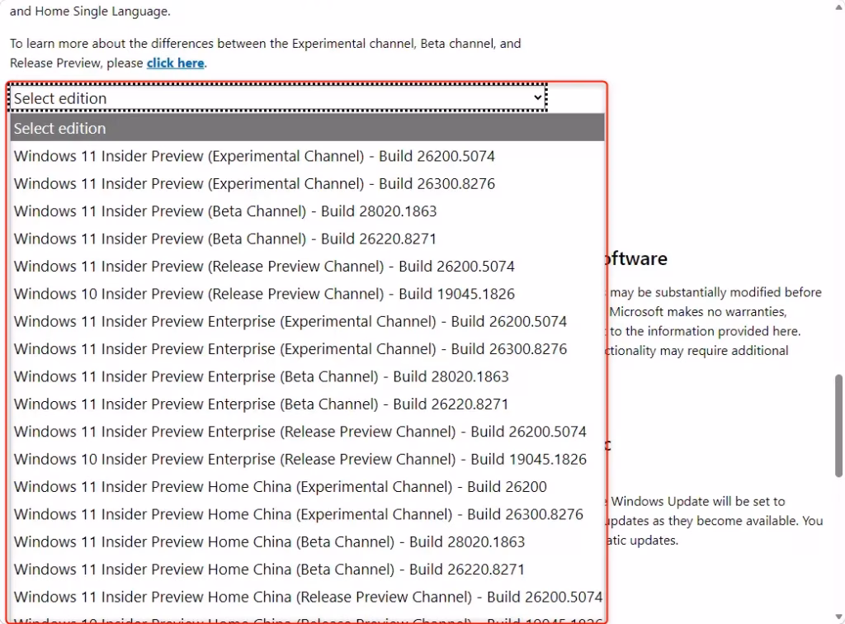Choose the highlighted 'Select edition' placeholder option

307,128
